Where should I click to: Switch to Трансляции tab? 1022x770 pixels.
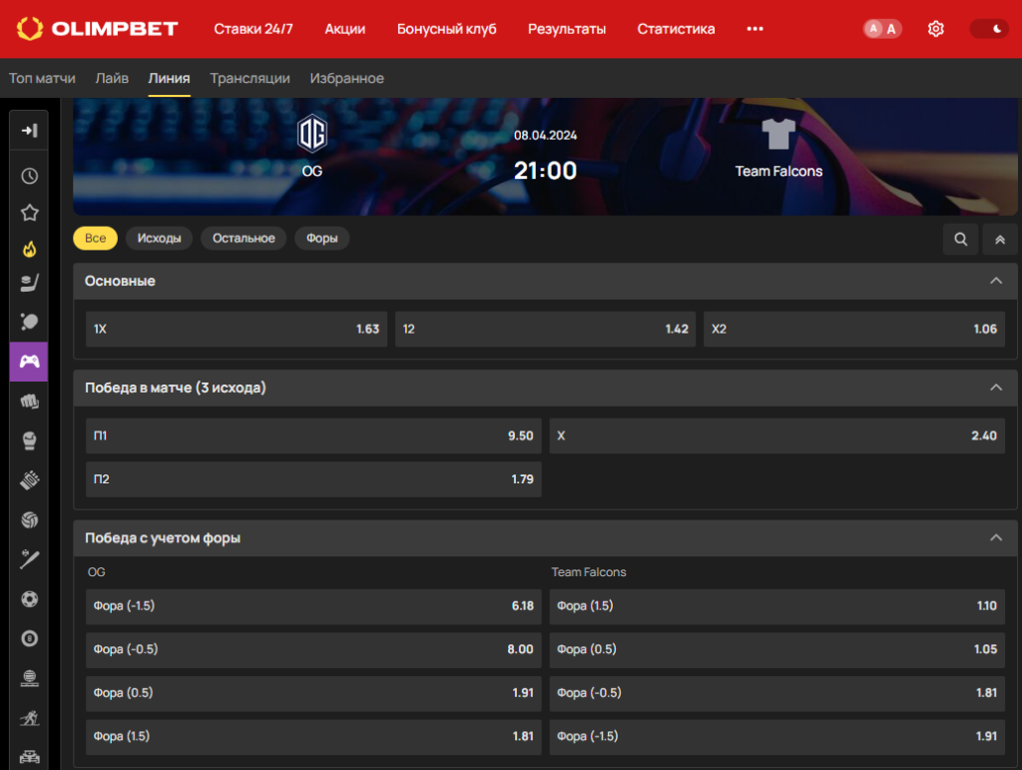point(250,78)
